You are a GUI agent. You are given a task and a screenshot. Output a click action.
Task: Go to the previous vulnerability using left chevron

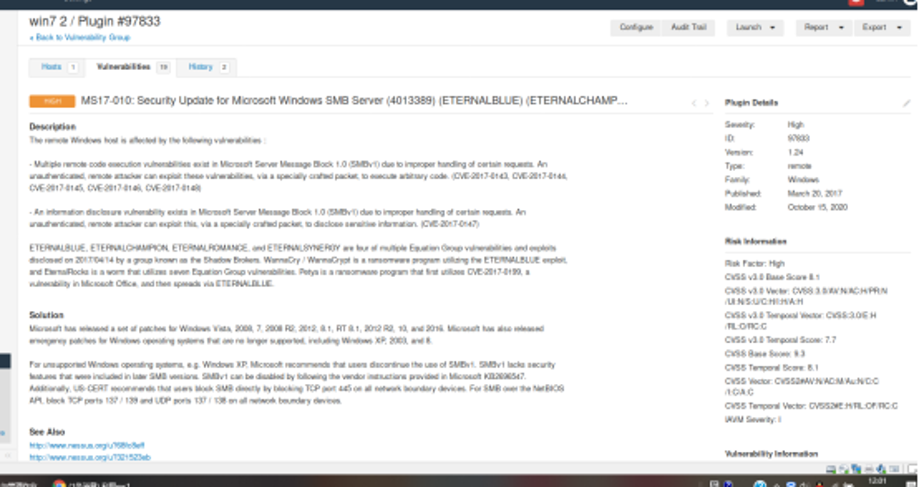pos(694,103)
